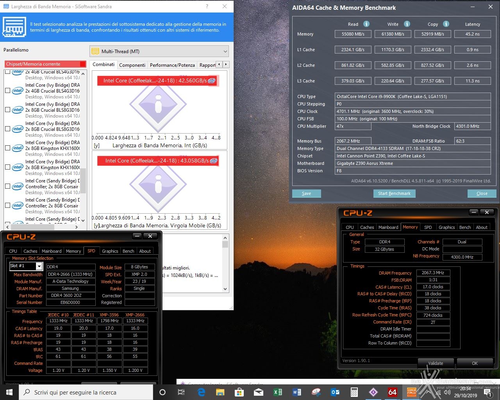
Task: Tick checkbox for lower Ivy Bridge 2x 8GB Crucial row
Action: click(7, 129)
